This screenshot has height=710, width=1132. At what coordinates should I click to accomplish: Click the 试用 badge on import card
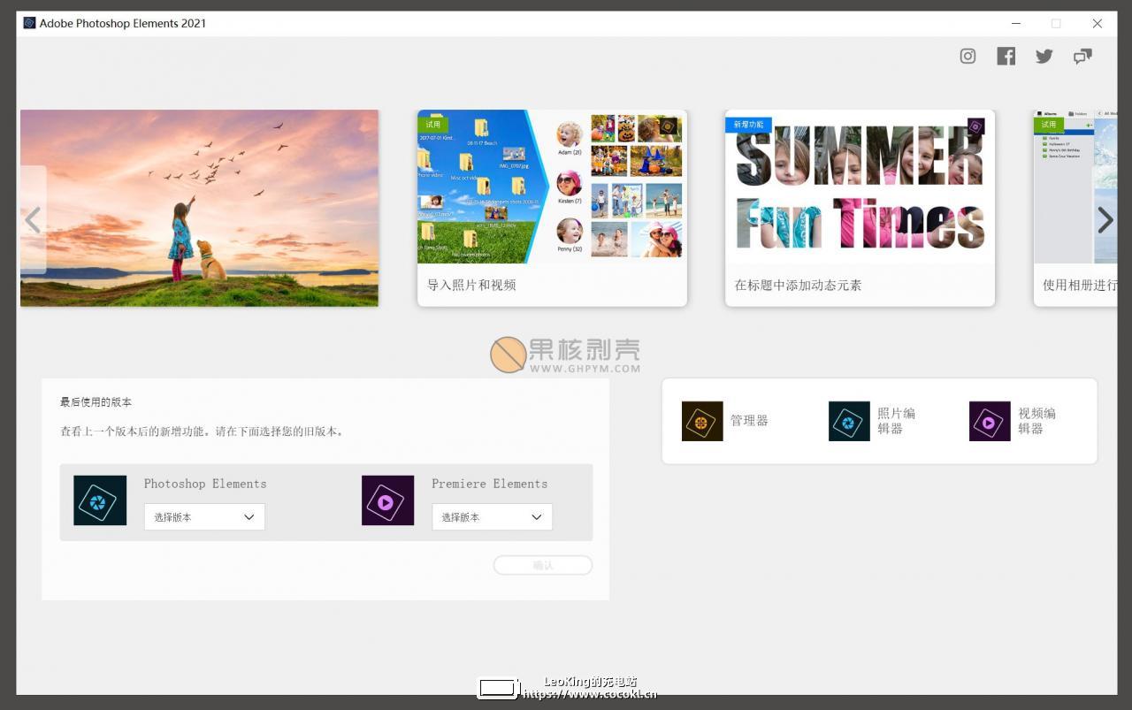433,125
